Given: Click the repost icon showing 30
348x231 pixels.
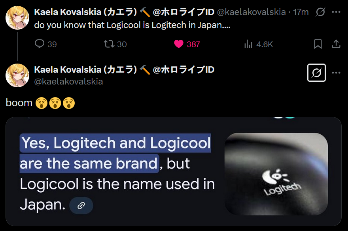Looking at the screenshot, I should [x=109, y=44].
